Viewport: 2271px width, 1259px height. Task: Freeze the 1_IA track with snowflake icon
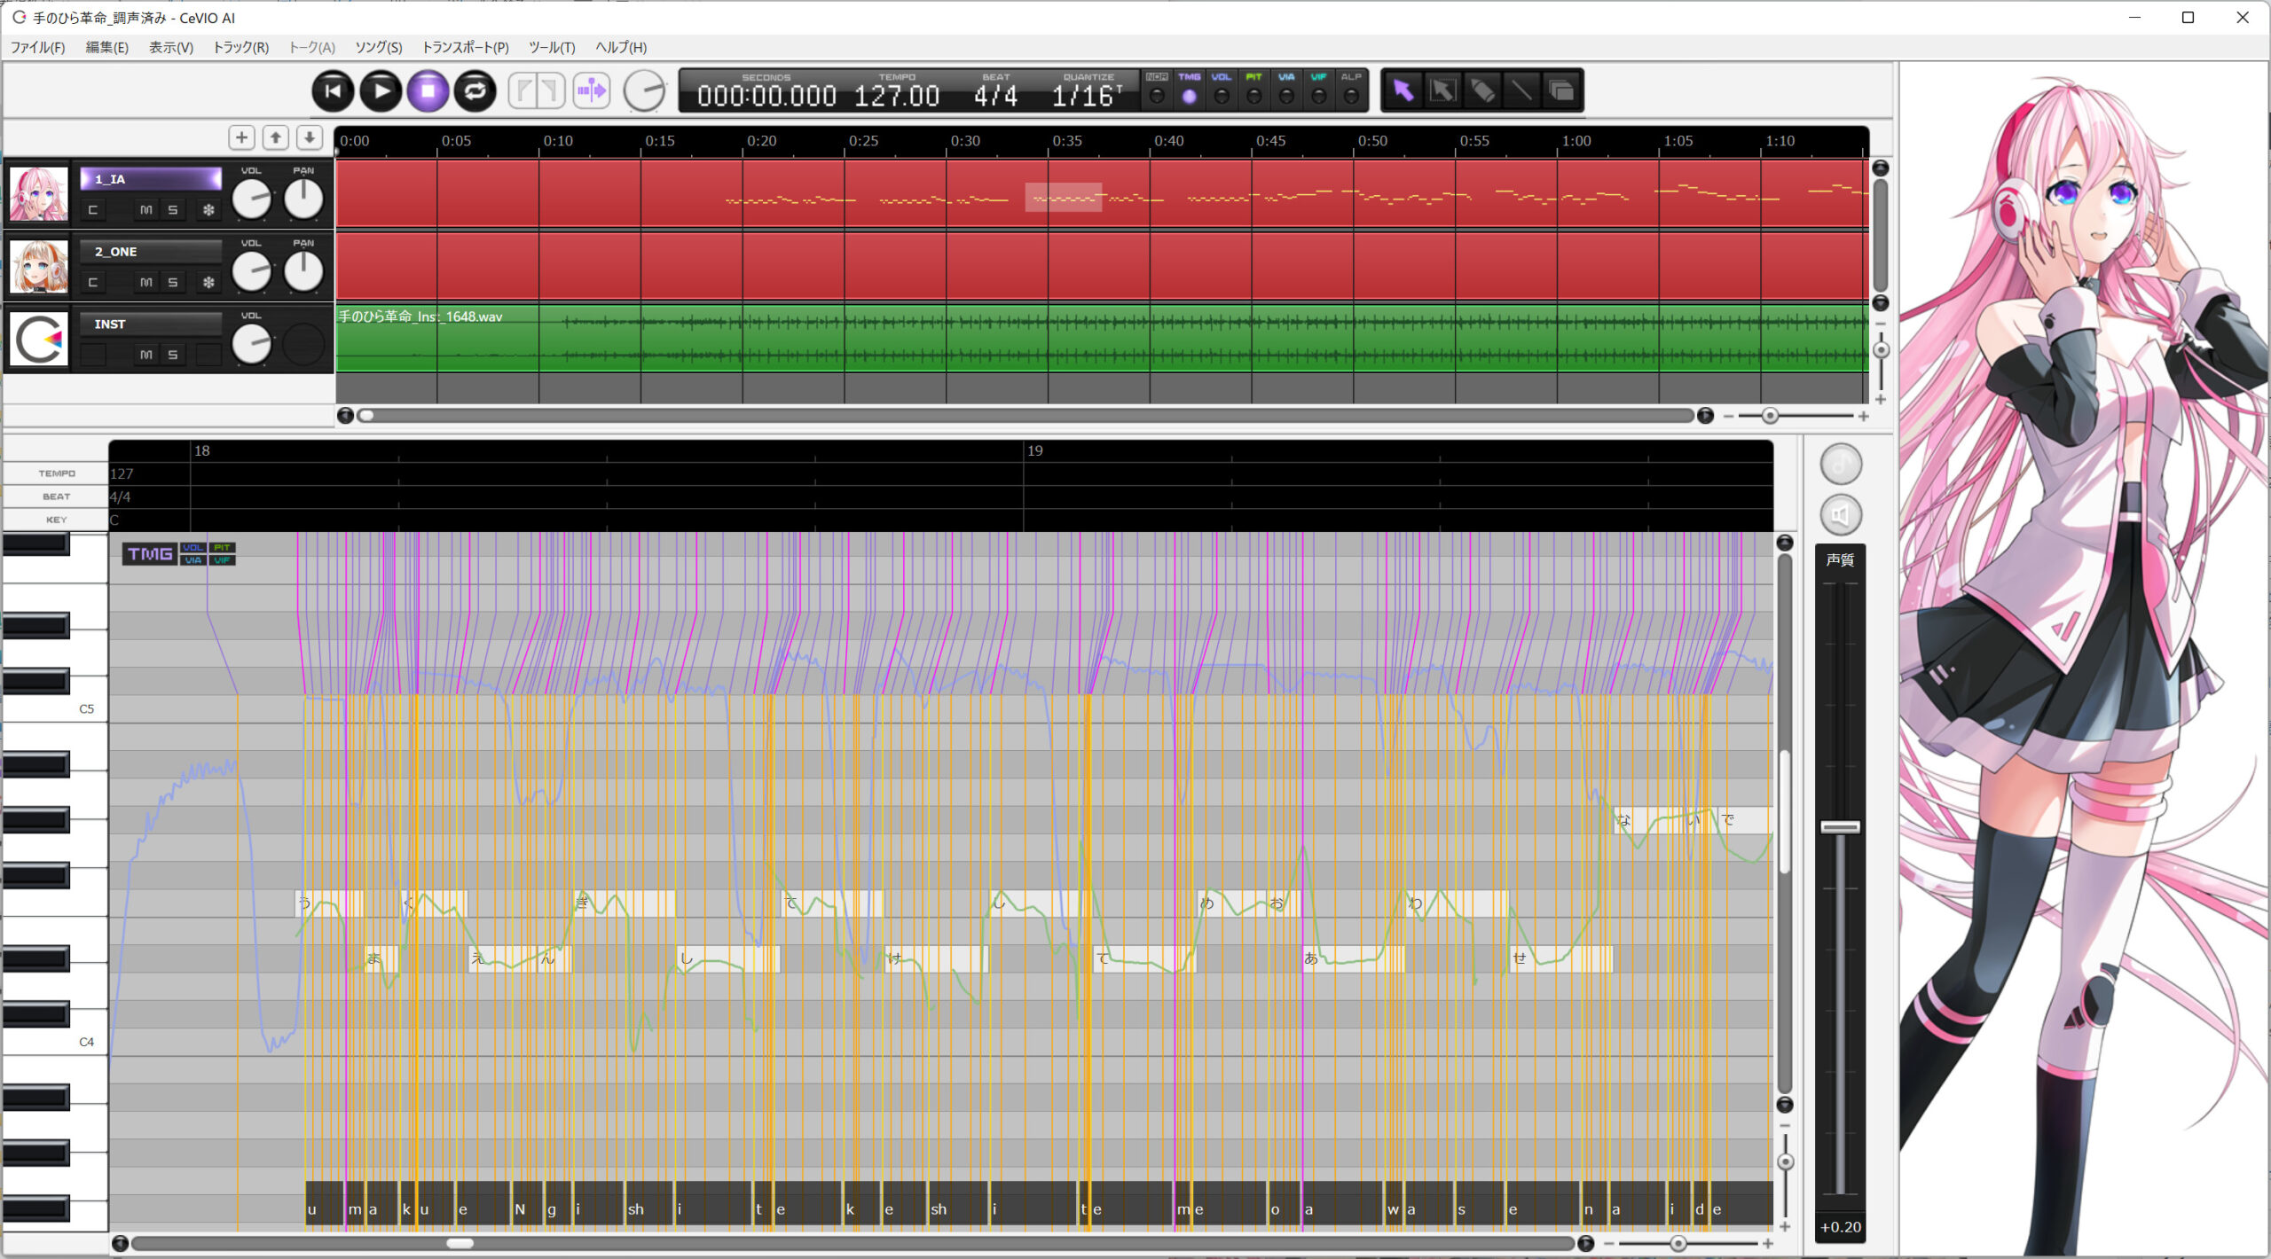(x=208, y=210)
